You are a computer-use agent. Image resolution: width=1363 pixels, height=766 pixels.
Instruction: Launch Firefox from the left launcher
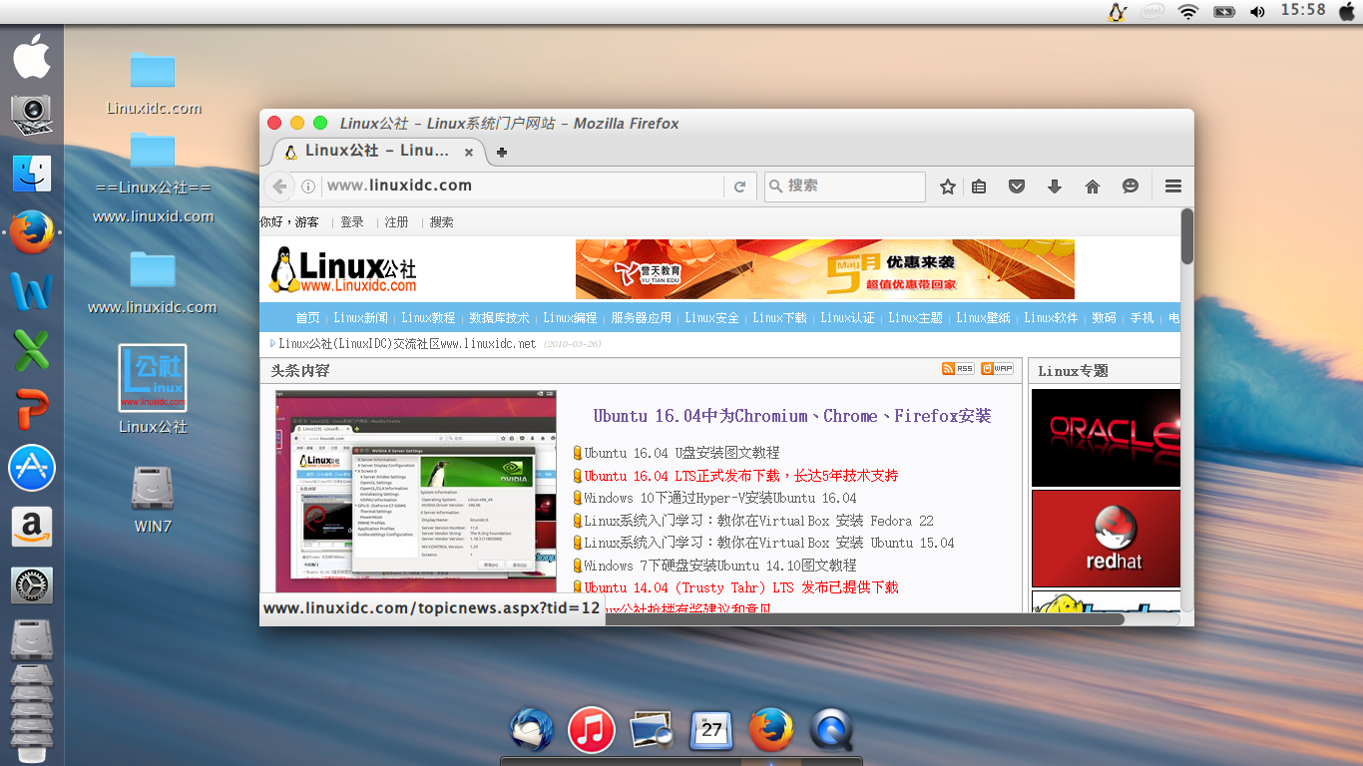[32, 231]
